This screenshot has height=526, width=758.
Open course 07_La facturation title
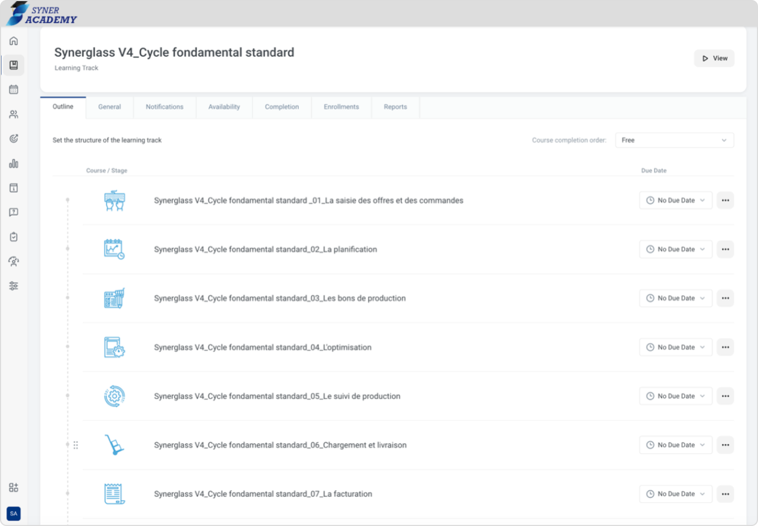[x=263, y=494]
